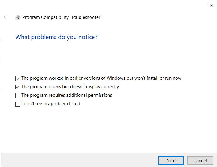Click the 'program opens but doesn't display correctly' label
217x167 pixels.
(x=70, y=87)
